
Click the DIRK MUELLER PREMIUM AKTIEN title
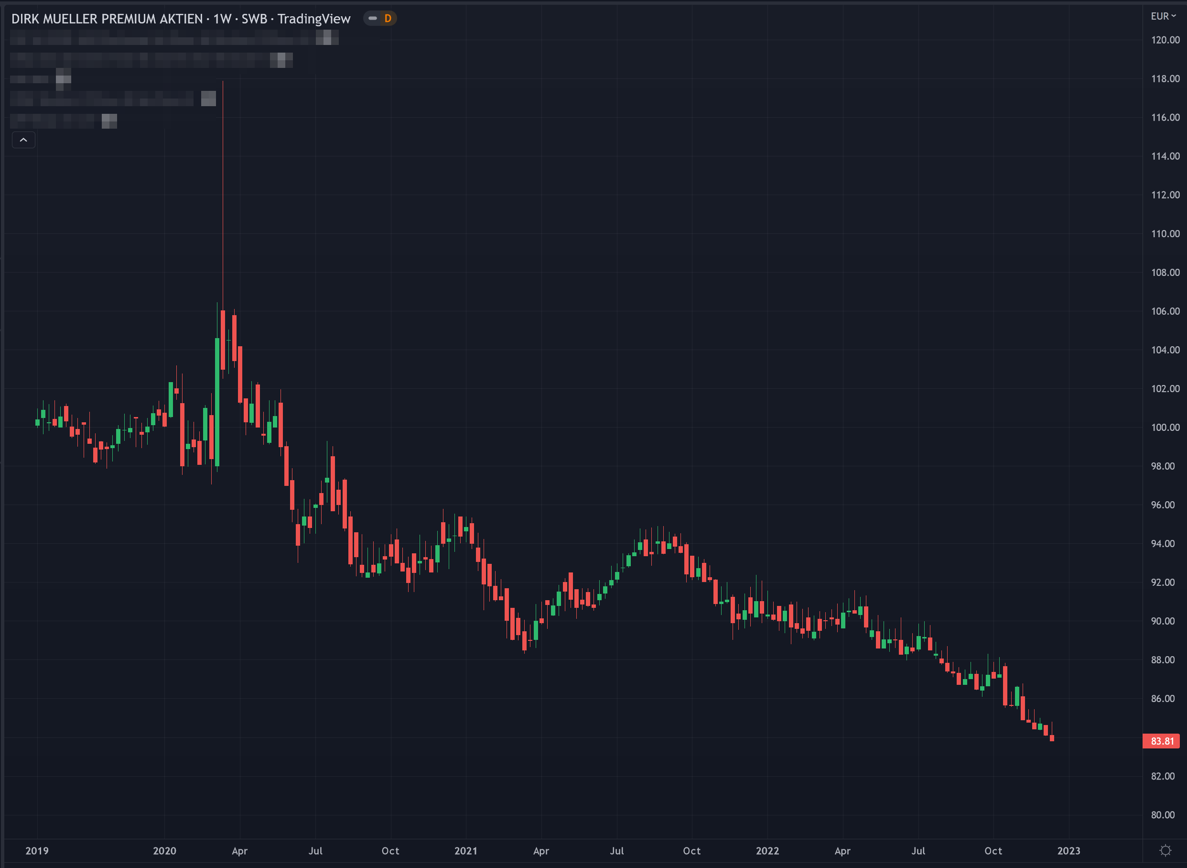tap(107, 19)
